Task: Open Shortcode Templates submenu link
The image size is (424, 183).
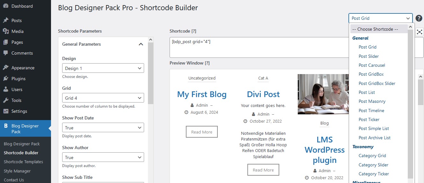Action: (23, 162)
